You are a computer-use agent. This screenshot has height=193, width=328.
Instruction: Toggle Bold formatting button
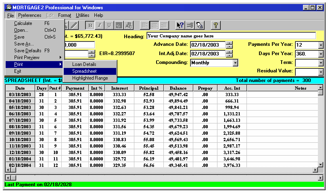pos(90,25)
